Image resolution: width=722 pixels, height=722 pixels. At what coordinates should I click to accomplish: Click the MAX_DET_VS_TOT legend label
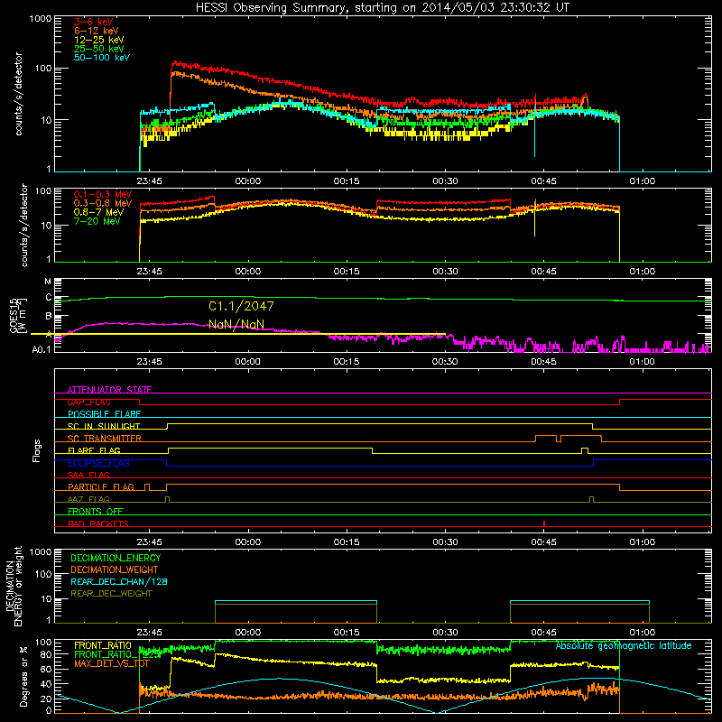click(x=111, y=663)
